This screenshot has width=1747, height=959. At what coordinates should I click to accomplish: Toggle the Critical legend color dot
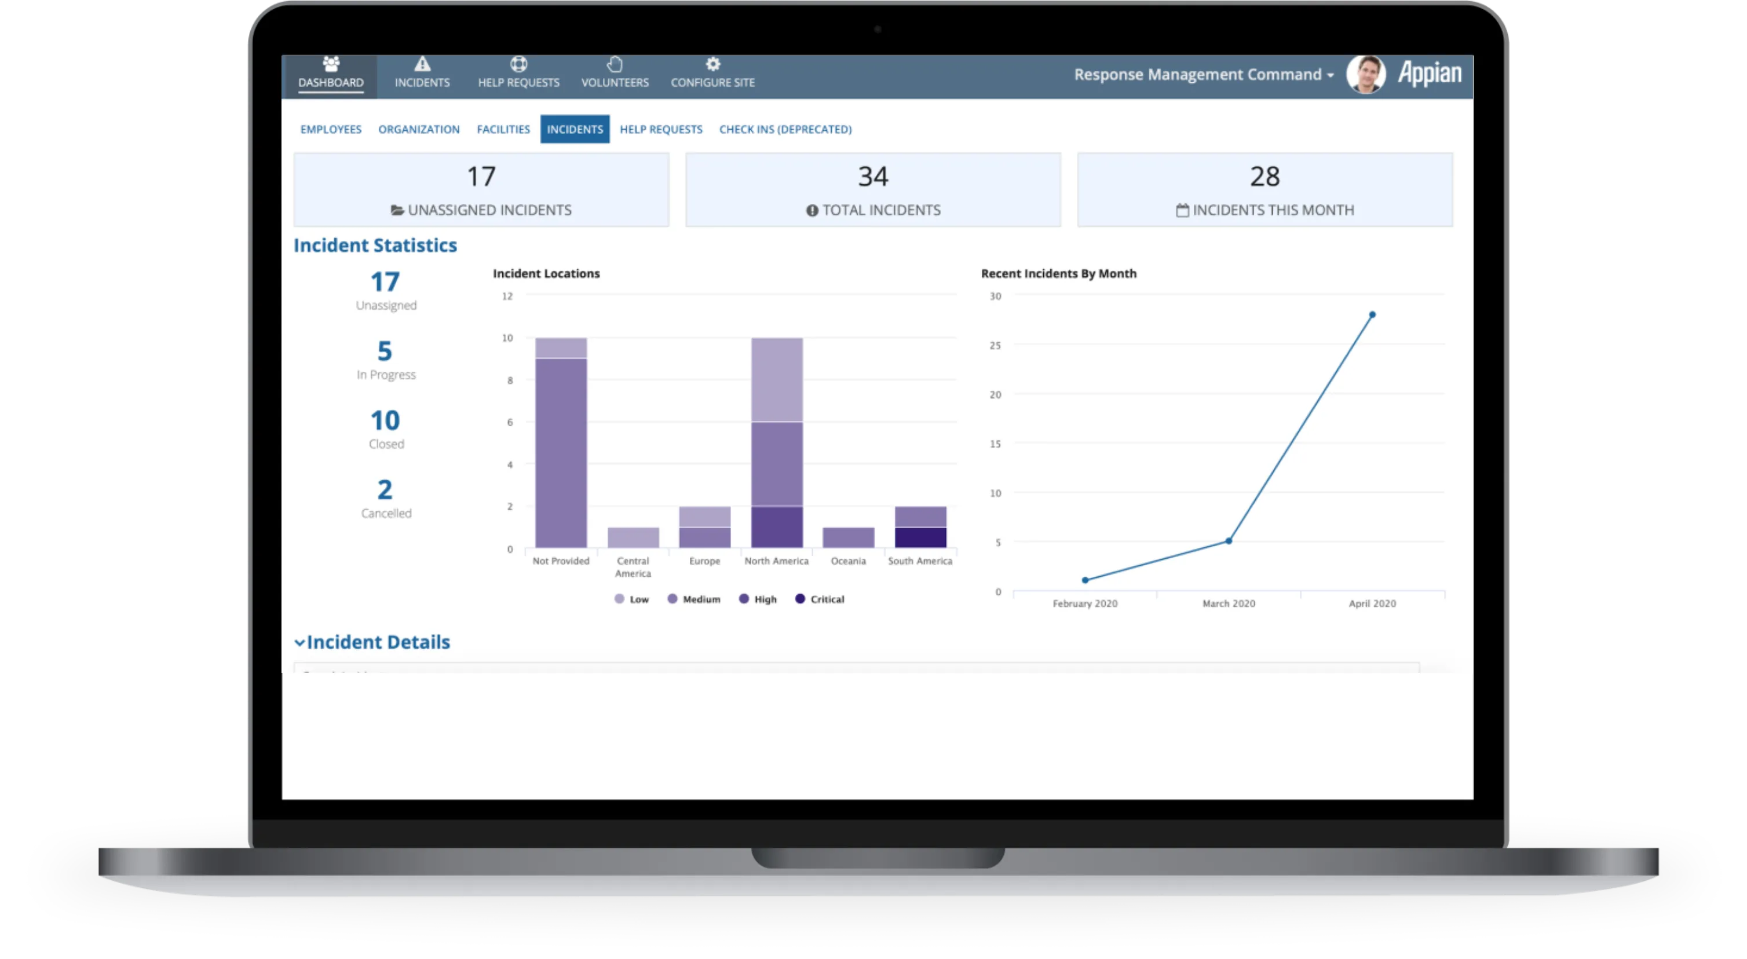[801, 599]
